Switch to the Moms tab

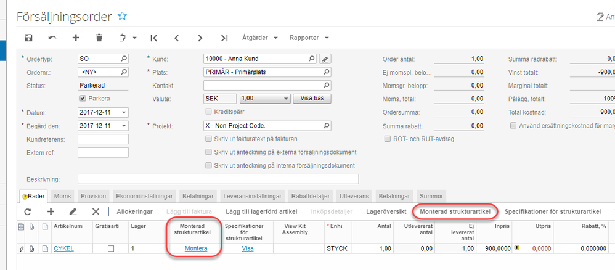point(62,196)
